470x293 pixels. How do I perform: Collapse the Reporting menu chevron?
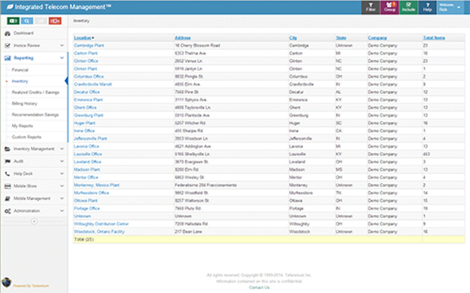62,58
